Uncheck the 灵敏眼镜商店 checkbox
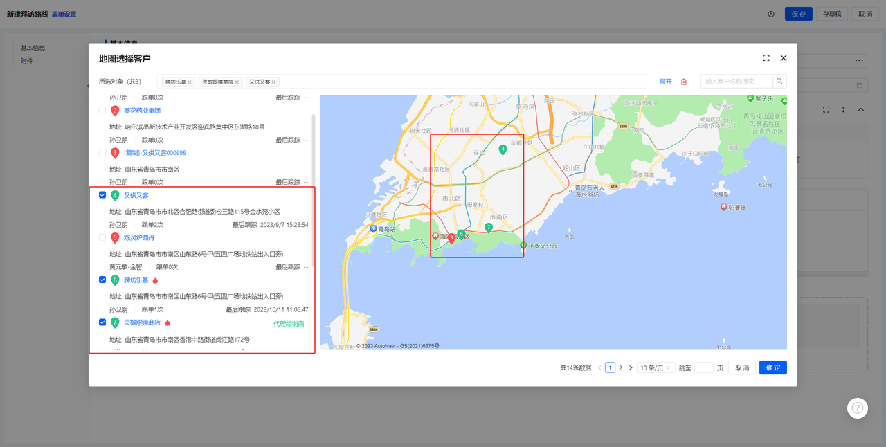This screenshot has height=447, width=886. click(x=102, y=322)
